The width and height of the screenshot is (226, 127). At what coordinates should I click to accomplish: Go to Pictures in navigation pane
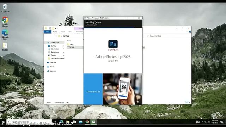pyautogui.click(x=53, y=55)
